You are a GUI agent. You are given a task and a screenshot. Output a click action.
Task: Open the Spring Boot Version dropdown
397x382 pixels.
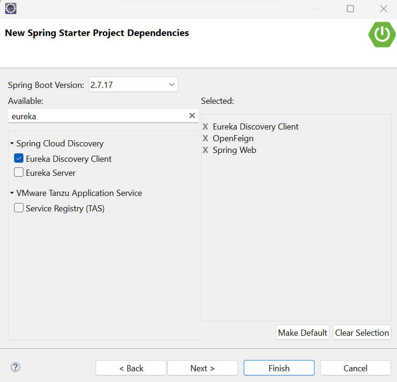click(x=133, y=85)
